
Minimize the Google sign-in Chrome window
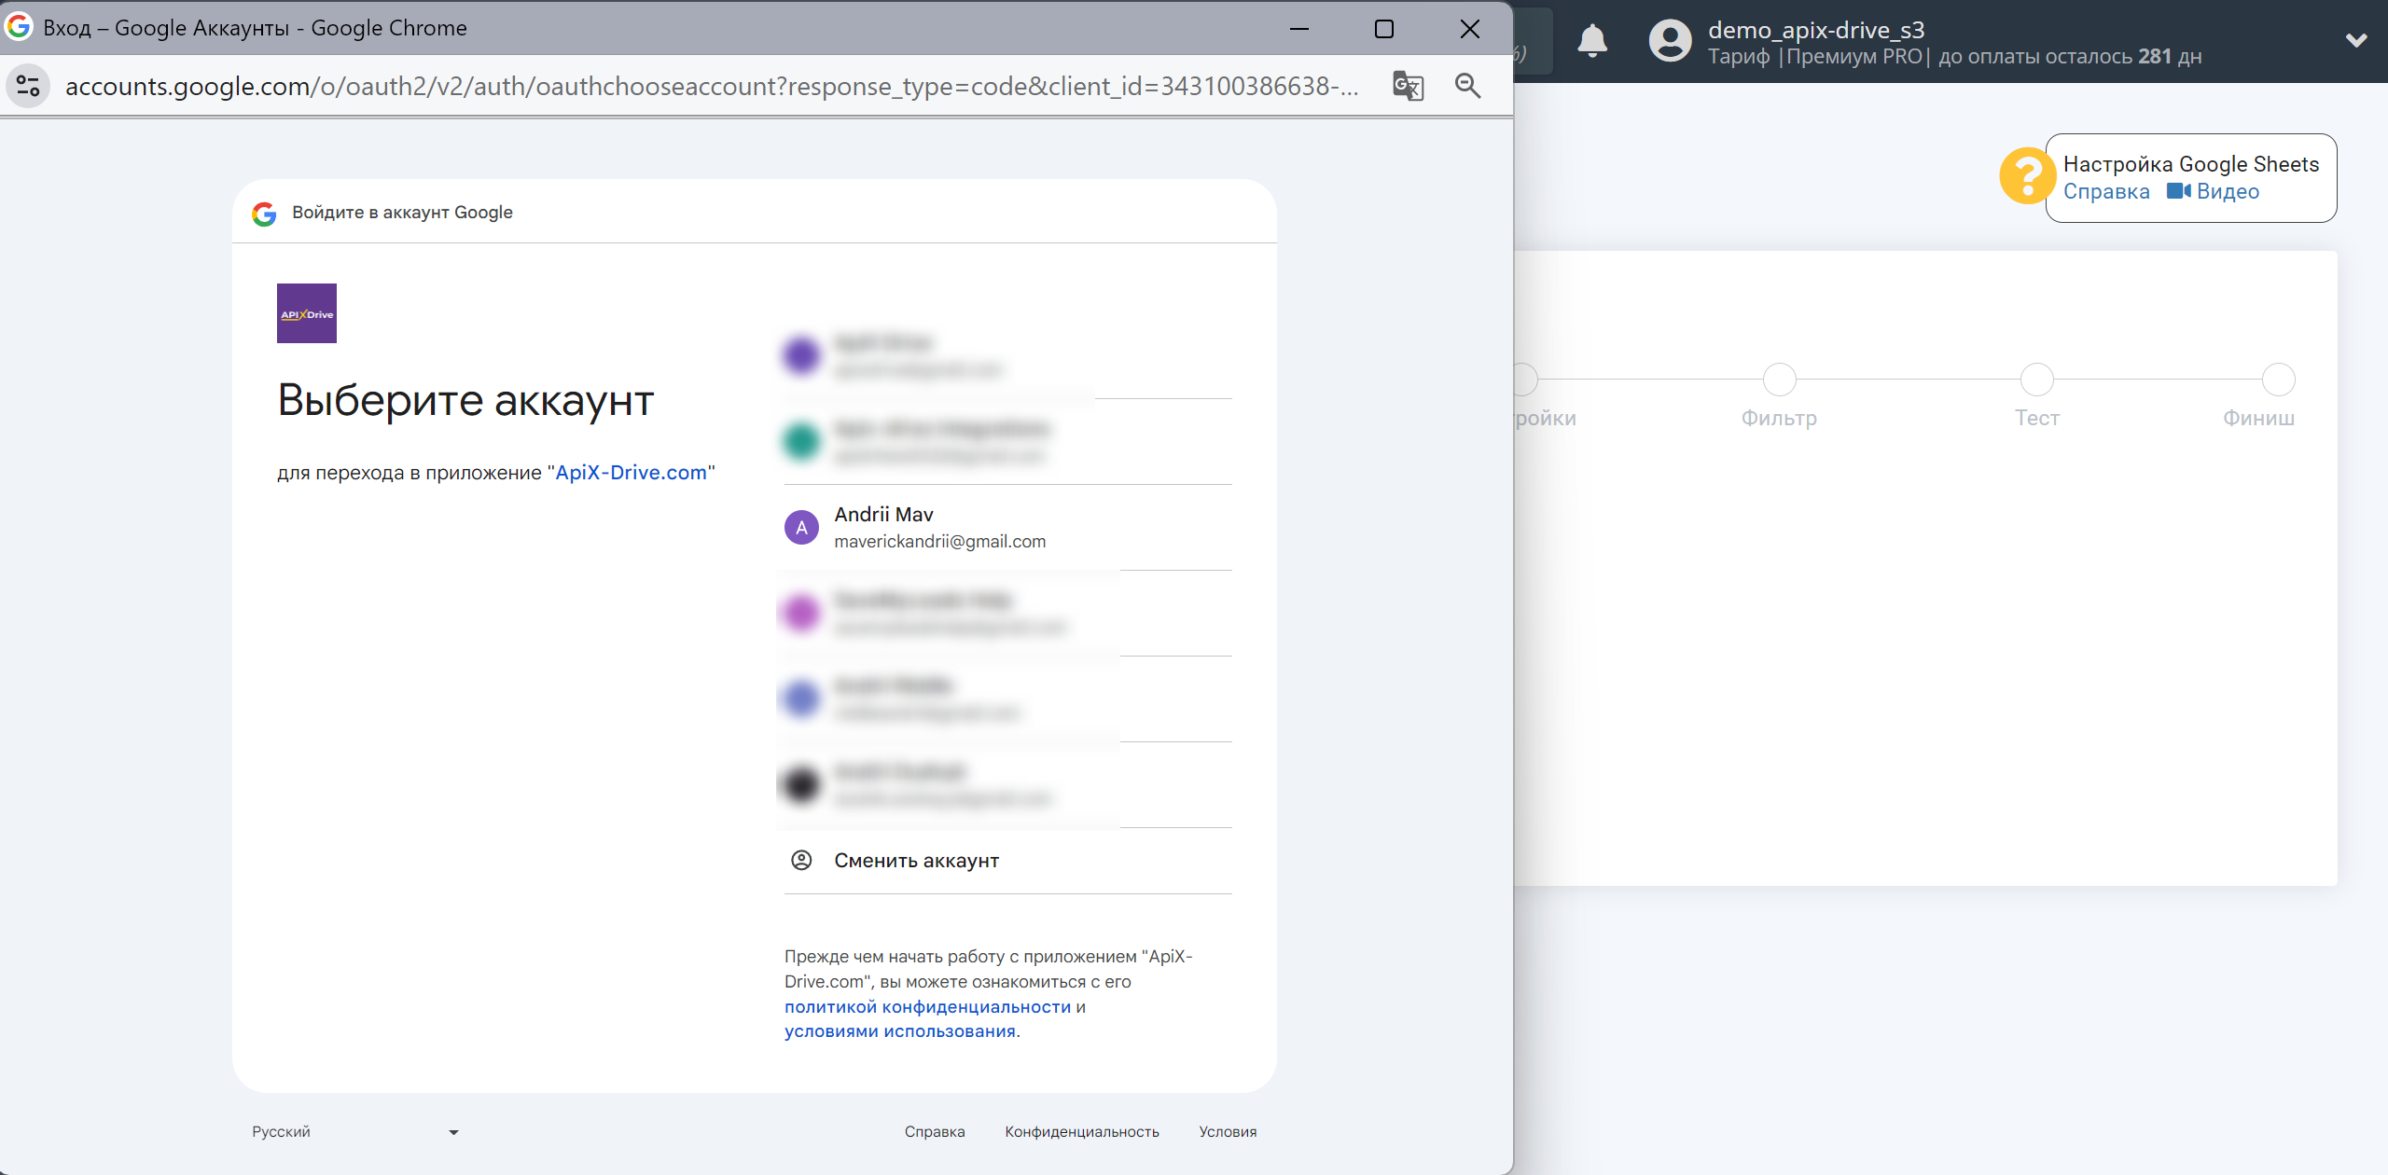(x=1298, y=29)
